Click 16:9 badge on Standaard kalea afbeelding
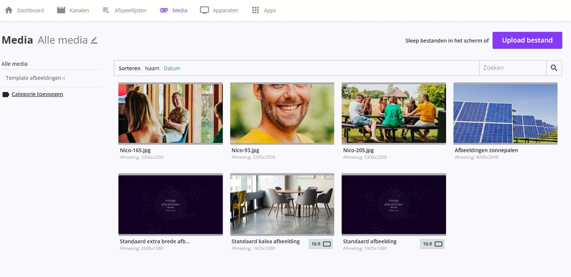The height and width of the screenshot is (277, 571). pos(321,244)
